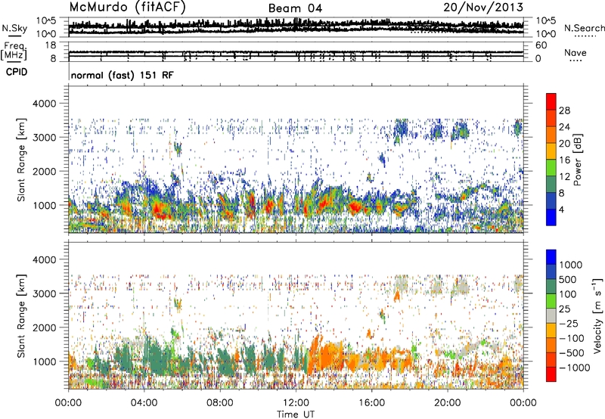The height and width of the screenshot is (419, 605).
Task: Click the dotted line sample under N.Search
Action: tap(585, 36)
